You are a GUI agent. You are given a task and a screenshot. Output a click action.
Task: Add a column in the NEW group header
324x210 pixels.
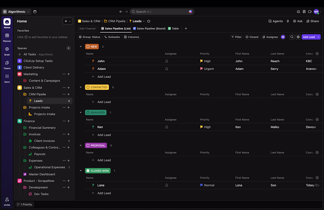(317, 53)
